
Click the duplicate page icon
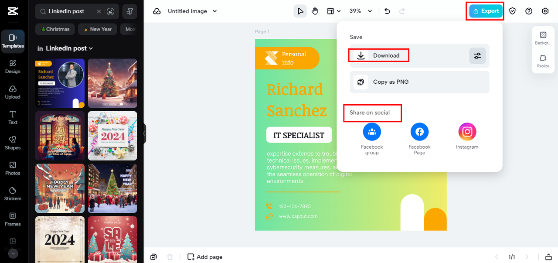(x=153, y=257)
